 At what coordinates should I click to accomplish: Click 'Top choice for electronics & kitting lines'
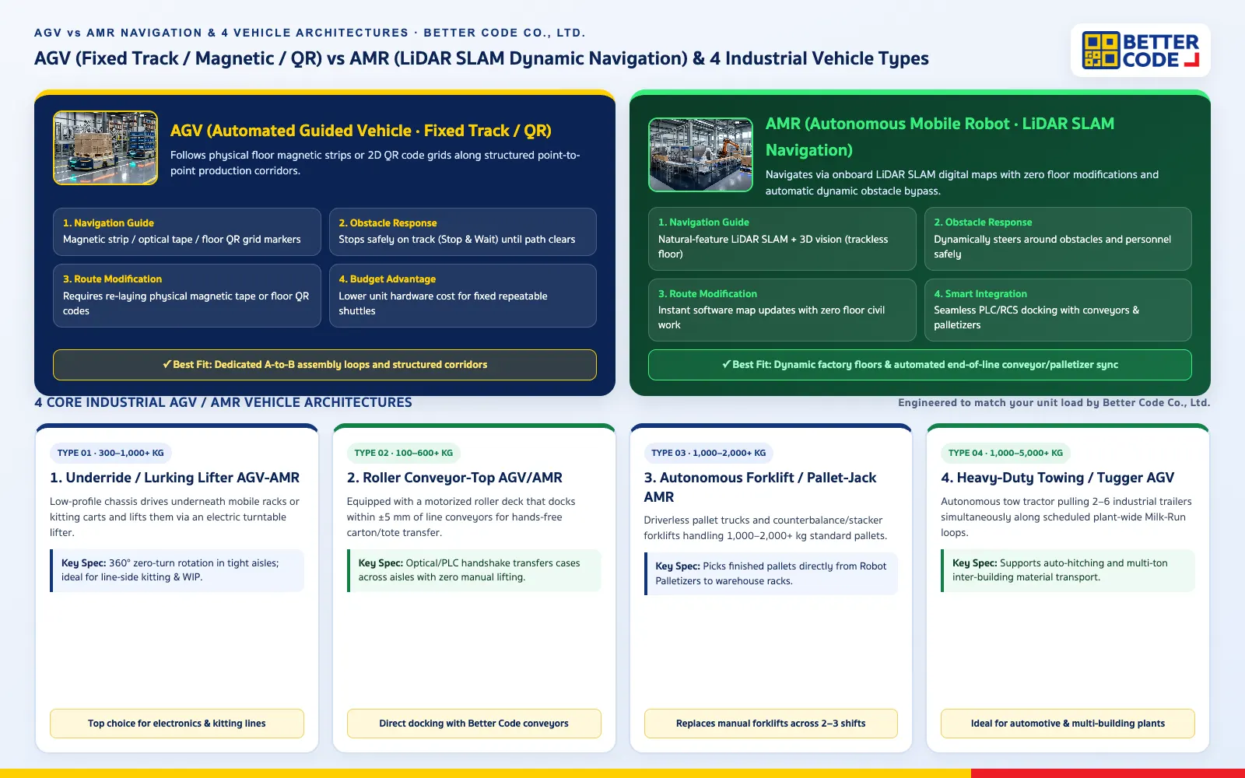[177, 724]
